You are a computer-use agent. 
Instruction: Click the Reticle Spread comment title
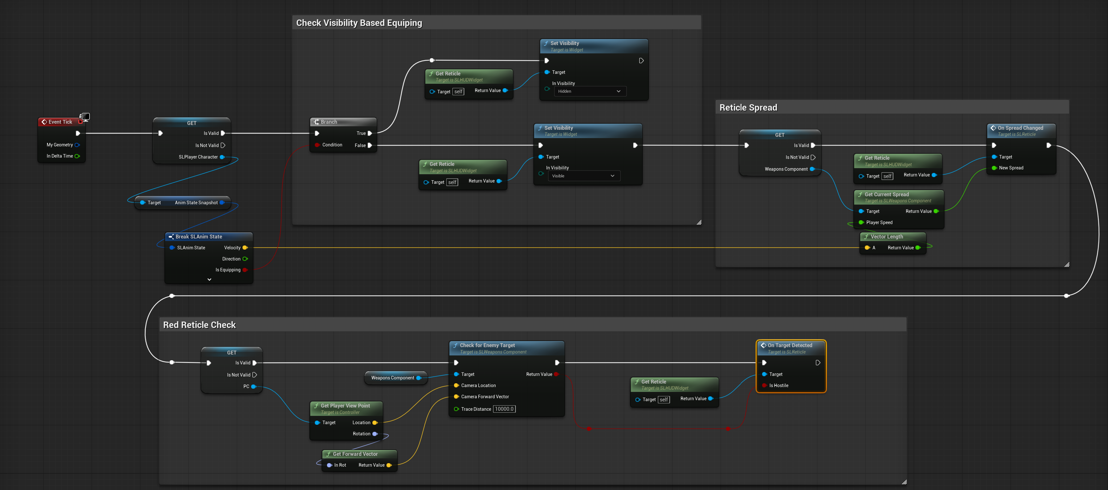(748, 107)
